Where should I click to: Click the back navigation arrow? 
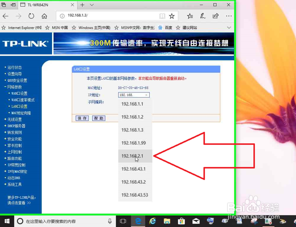pos(5,16)
